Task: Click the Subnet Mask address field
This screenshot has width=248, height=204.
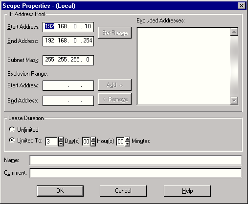Action: [68, 60]
